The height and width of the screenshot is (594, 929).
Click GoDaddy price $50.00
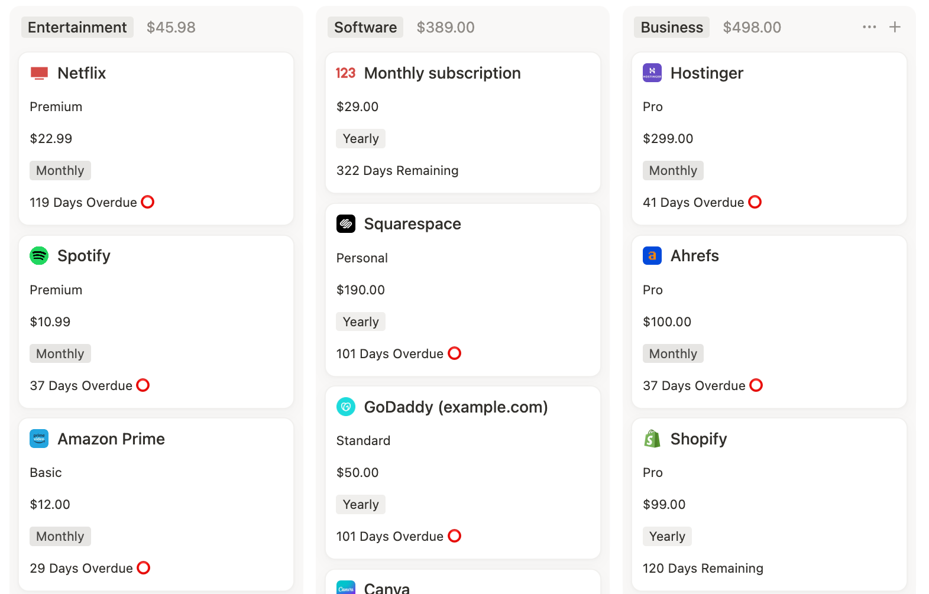tap(357, 473)
